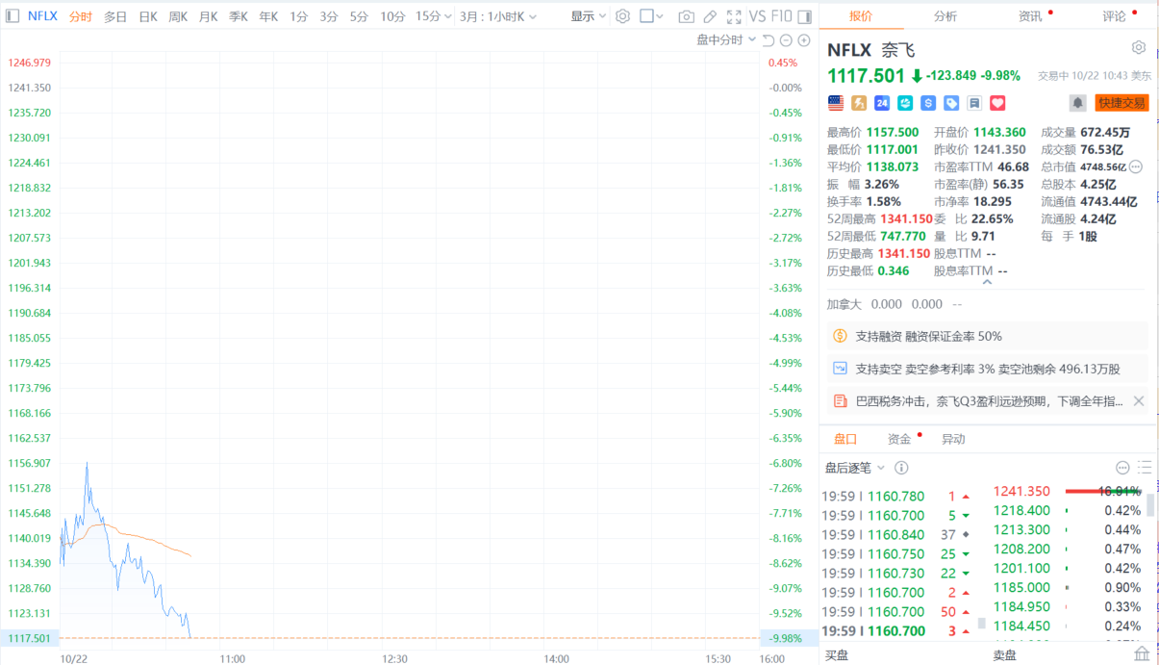Click the blue tag badge icon
This screenshot has height=665, width=1159.
pyautogui.click(x=951, y=103)
